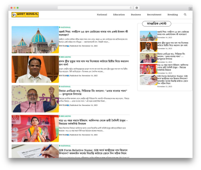Image resolution: width=201 pixels, height=170 pixels.
Task: Open sidebar temple thumbnail in recent posts
Action: point(149,36)
